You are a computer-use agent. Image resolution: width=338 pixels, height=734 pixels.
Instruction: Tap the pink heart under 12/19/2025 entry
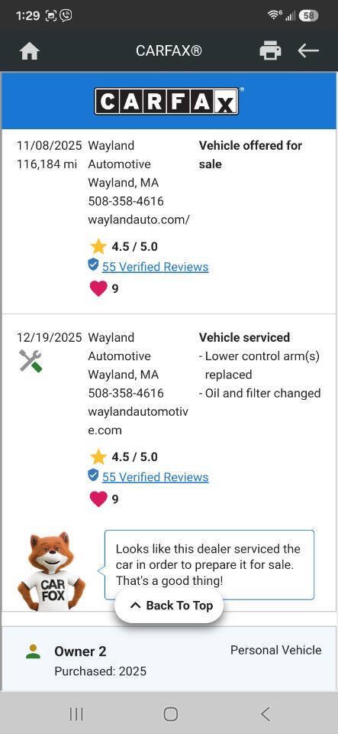click(x=98, y=499)
